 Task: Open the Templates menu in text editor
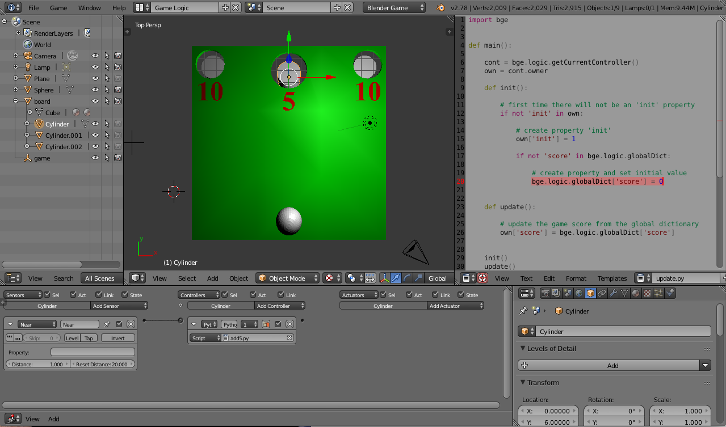coord(612,278)
